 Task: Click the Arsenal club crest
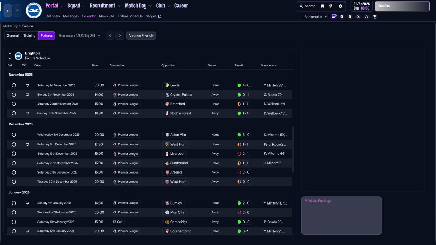(x=167, y=173)
